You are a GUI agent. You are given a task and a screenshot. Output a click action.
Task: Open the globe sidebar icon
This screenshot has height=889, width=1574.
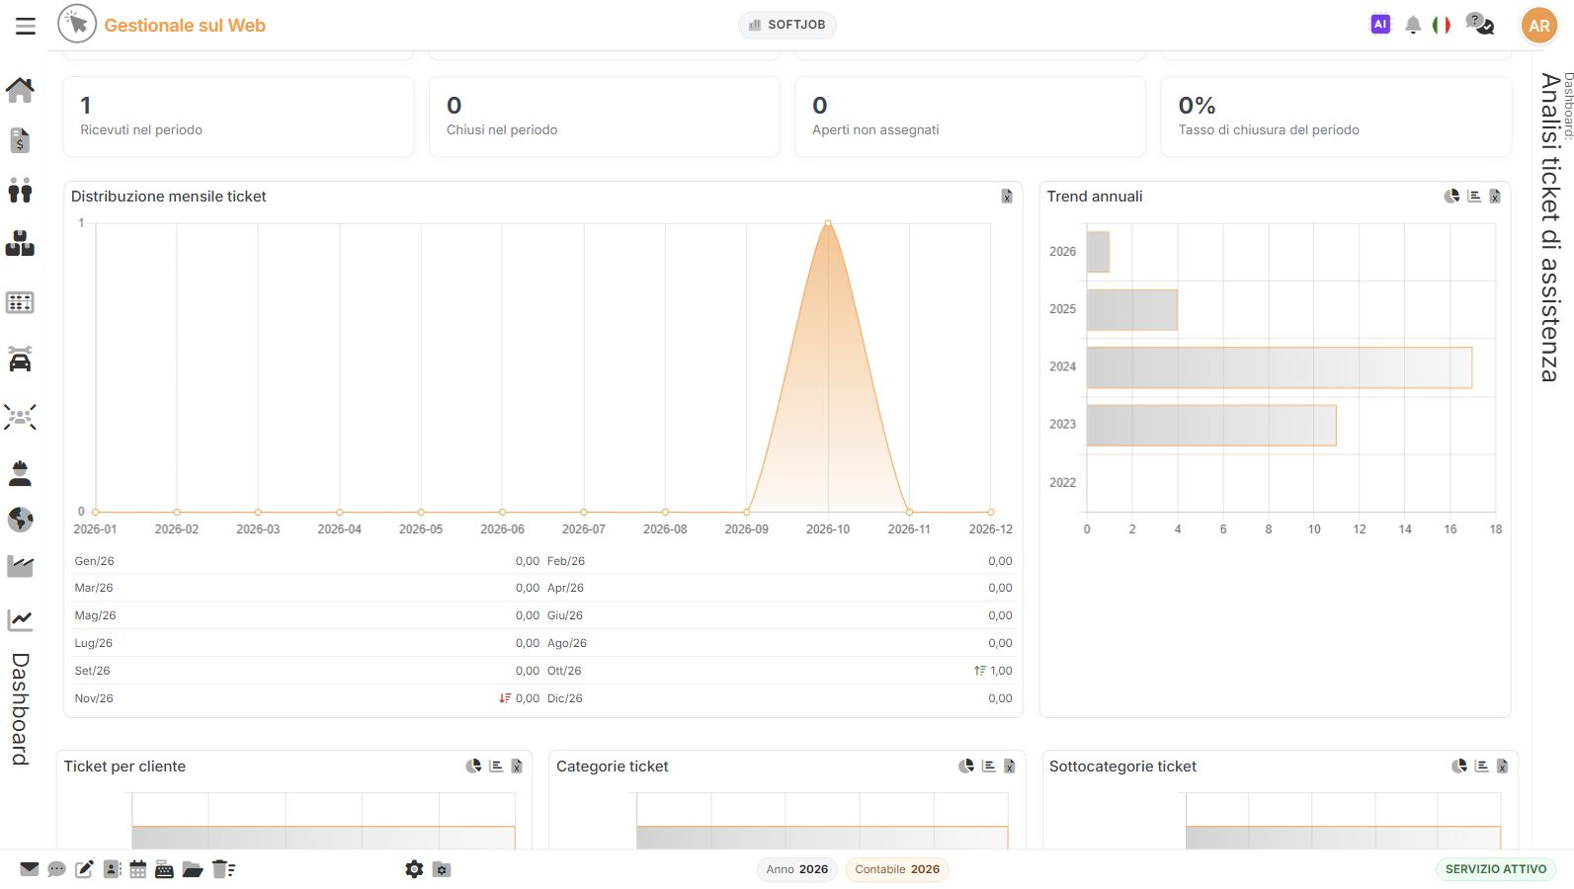[20, 519]
